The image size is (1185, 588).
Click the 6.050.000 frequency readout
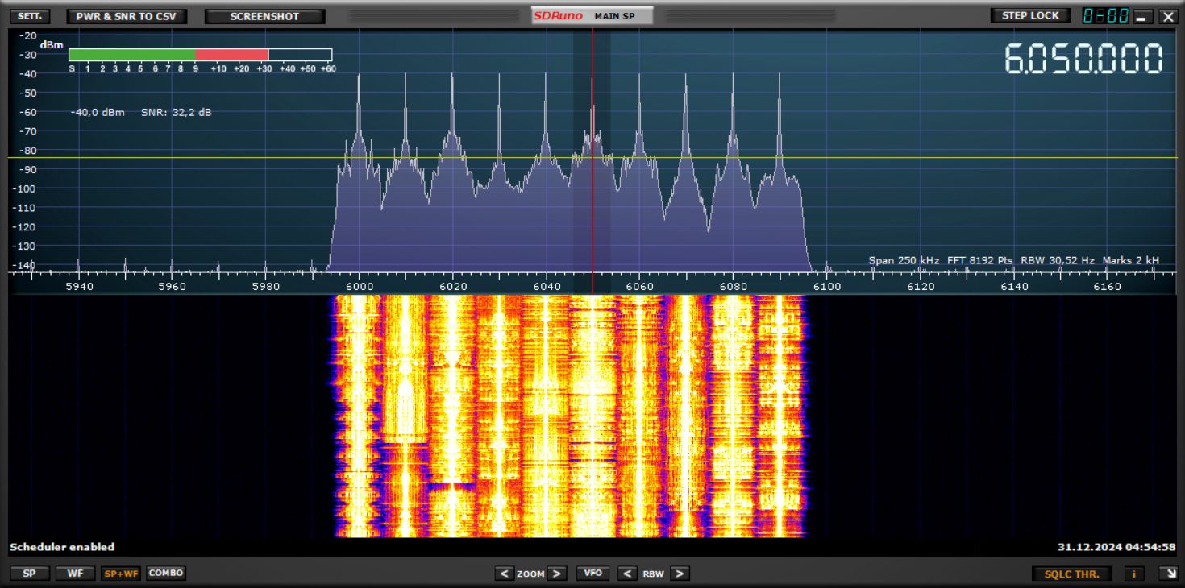1083,60
